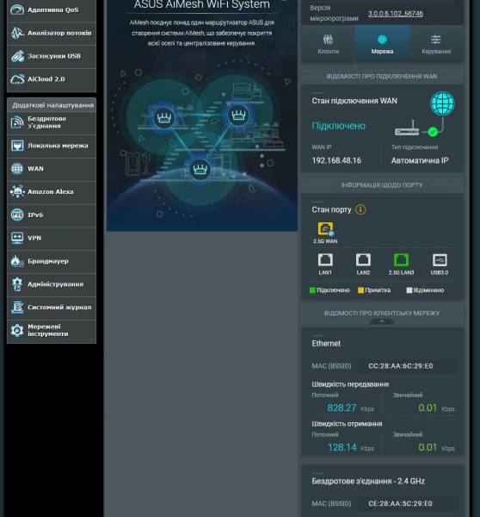Open System Log (Системний журнал) menu
The image size is (480, 517).
[52, 308]
